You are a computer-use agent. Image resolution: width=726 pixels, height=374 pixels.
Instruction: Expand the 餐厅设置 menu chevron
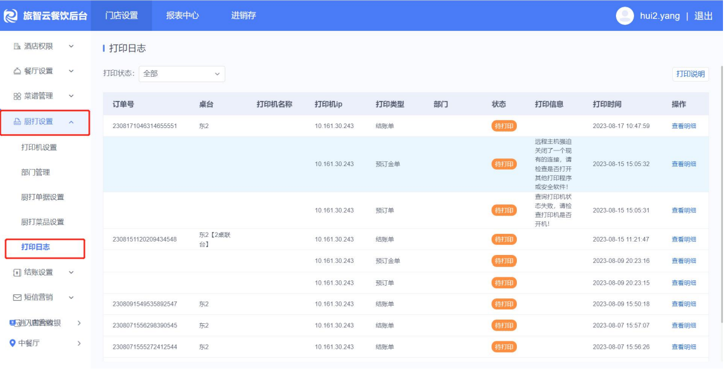(x=71, y=71)
